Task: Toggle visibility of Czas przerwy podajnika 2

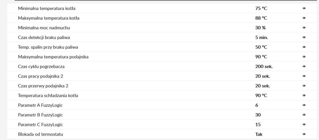Action: (304, 86)
